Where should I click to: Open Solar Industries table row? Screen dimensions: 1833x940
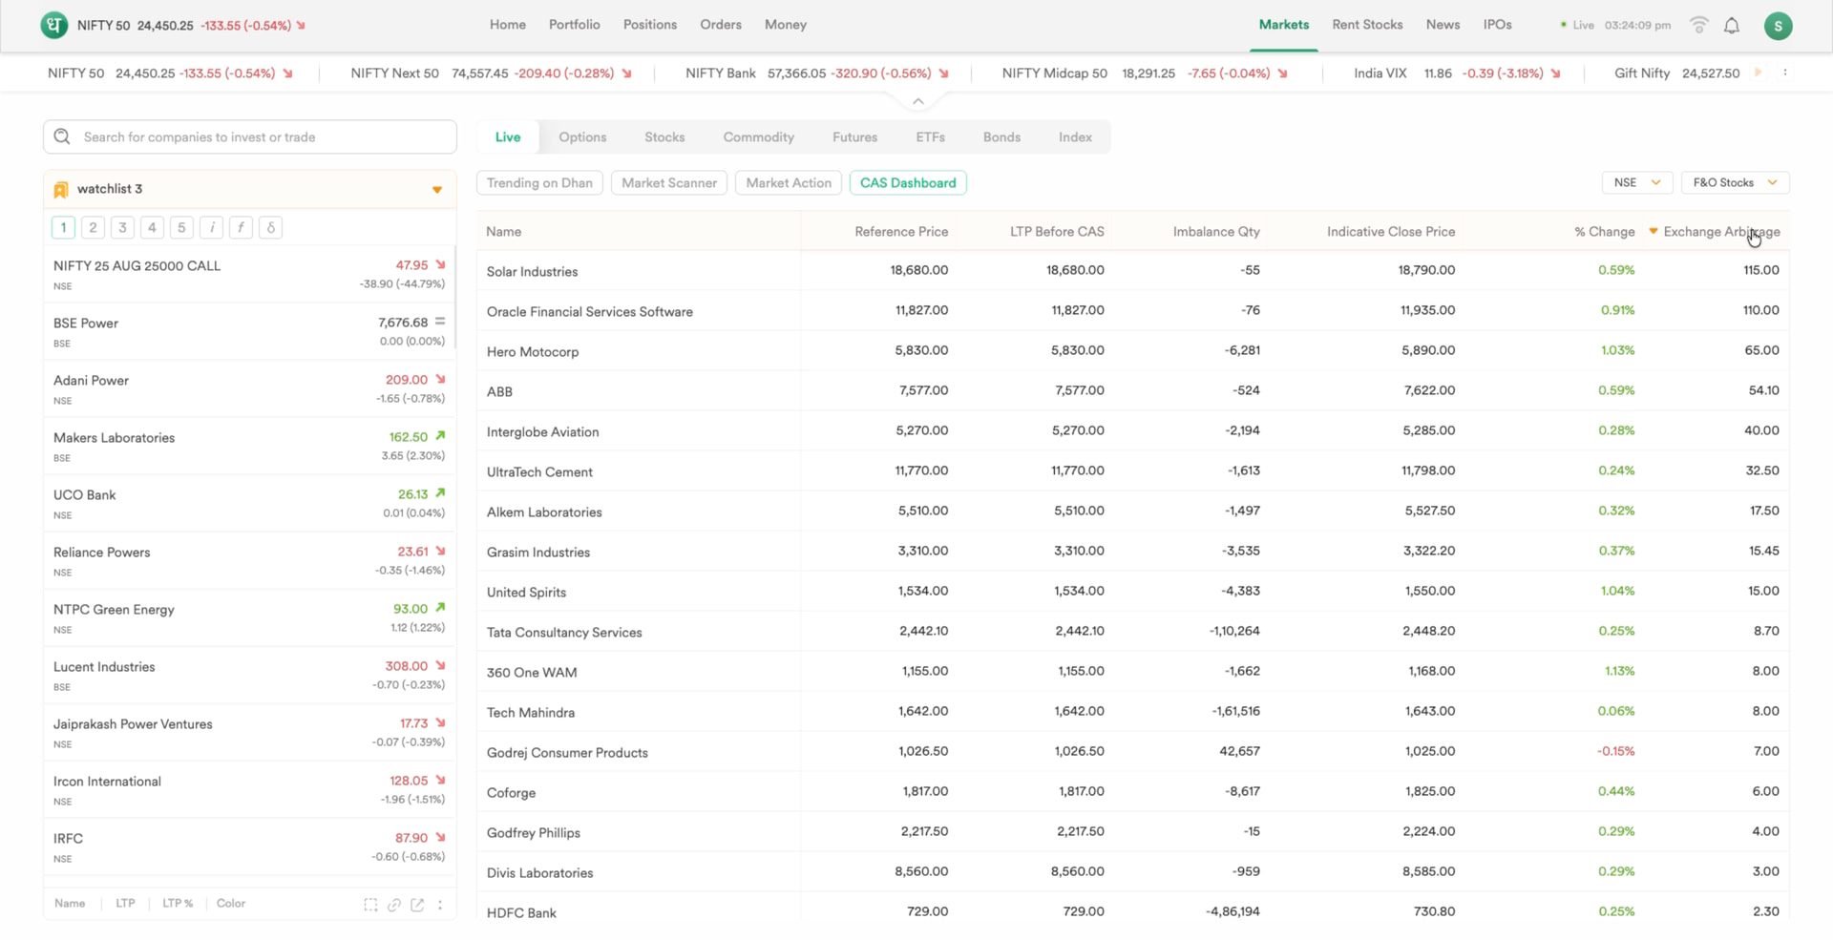(1133, 271)
